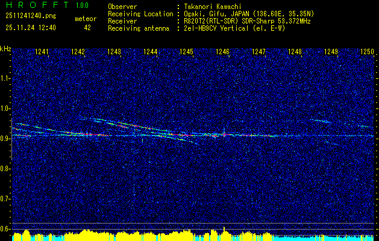Select the Ogaki, Gifu, JAPAN location text
This screenshot has width=379, height=241.
[249, 14]
